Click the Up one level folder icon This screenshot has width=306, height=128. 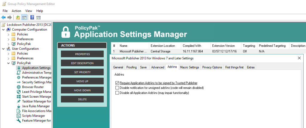coord(18,18)
